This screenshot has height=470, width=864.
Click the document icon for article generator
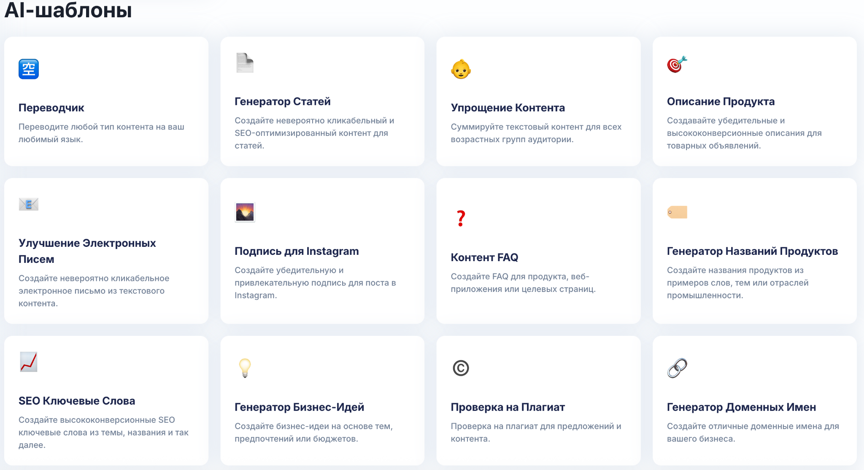click(x=245, y=63)
